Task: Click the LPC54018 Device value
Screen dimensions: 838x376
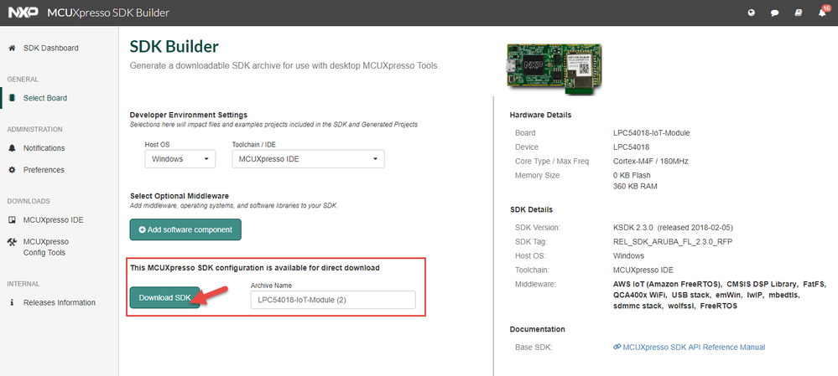Action: coord(631,147)
